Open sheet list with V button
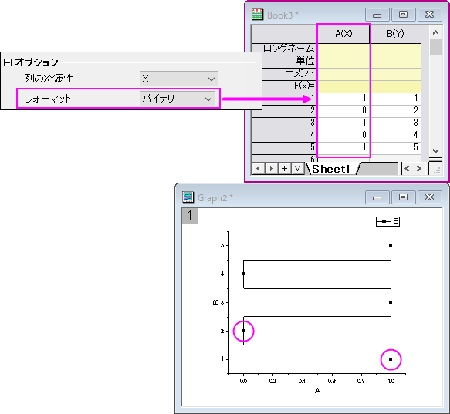 coord(298,169)
